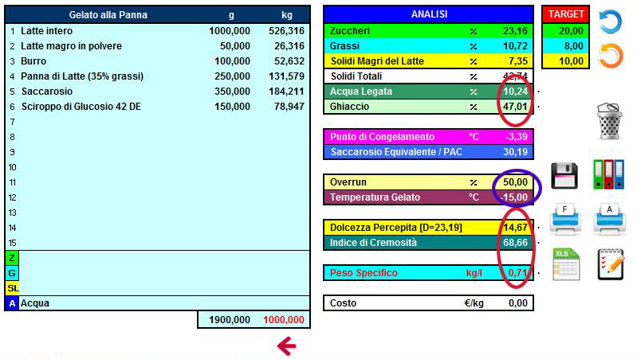Screen dimensions: 637x359
Task: Select the yellow SL category row marker
Action: [x=12, y=287]
